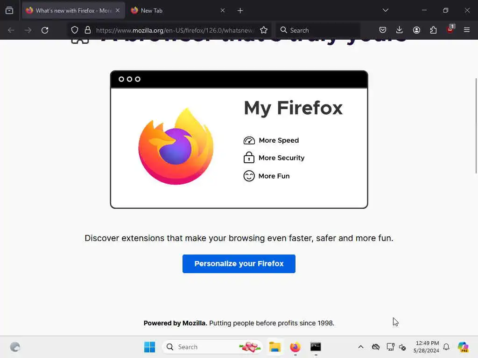Click the More Fun smiley icon

249,176
